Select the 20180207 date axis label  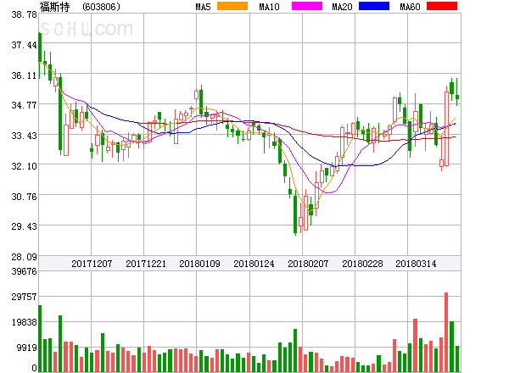308,264
